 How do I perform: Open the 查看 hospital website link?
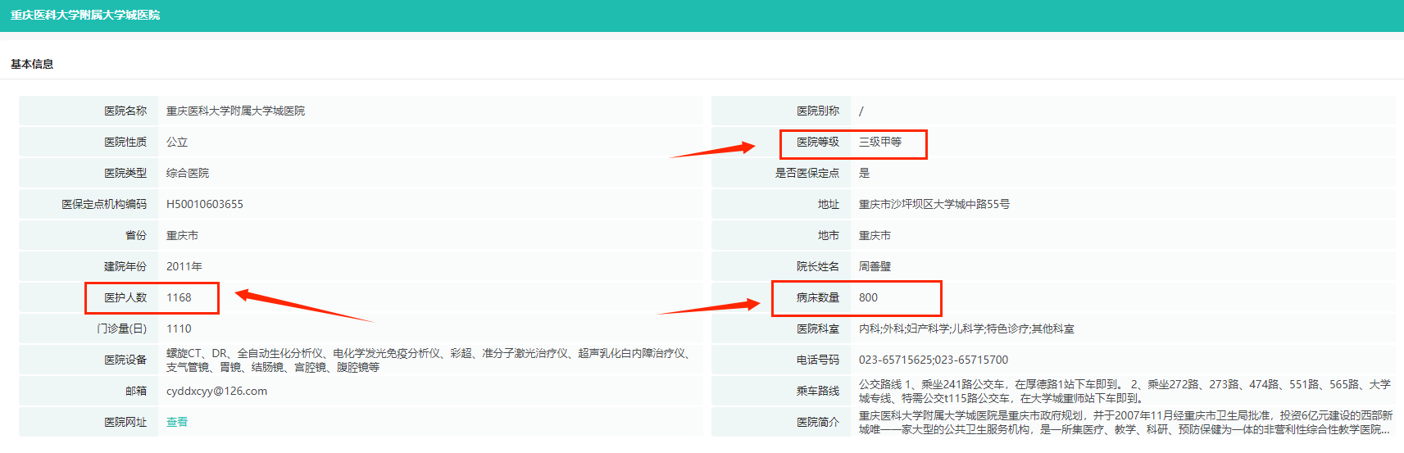177,422
